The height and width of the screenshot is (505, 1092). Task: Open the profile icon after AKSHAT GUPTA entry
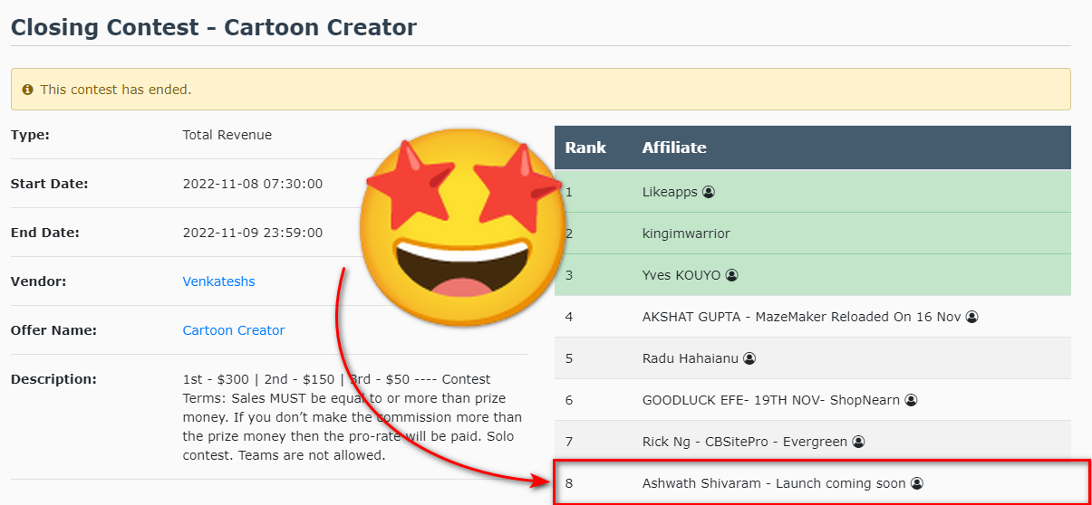click(x=971, y=317)
